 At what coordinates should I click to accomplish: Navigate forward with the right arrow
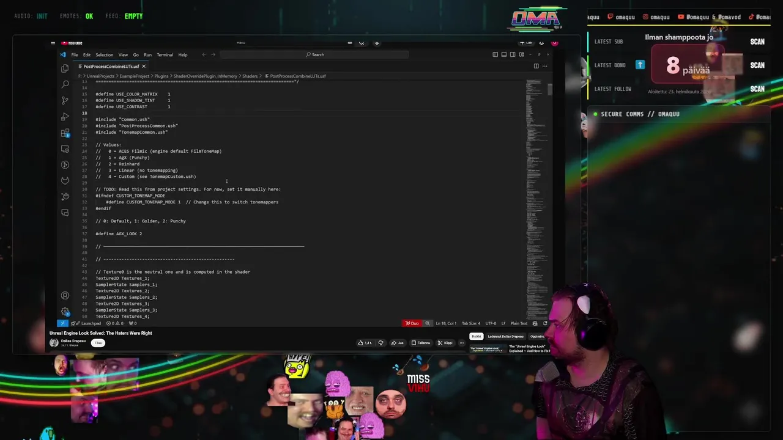click(212, 54)
